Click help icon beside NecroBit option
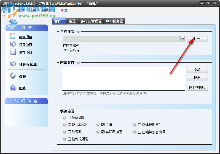 click(x=64, y=117)
